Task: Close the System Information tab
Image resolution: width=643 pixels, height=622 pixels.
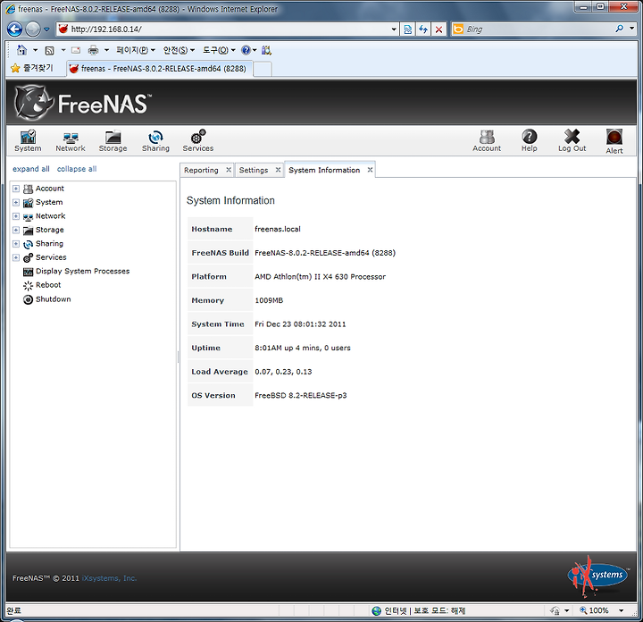Action: pyautogui.click(x=370, y=170)
